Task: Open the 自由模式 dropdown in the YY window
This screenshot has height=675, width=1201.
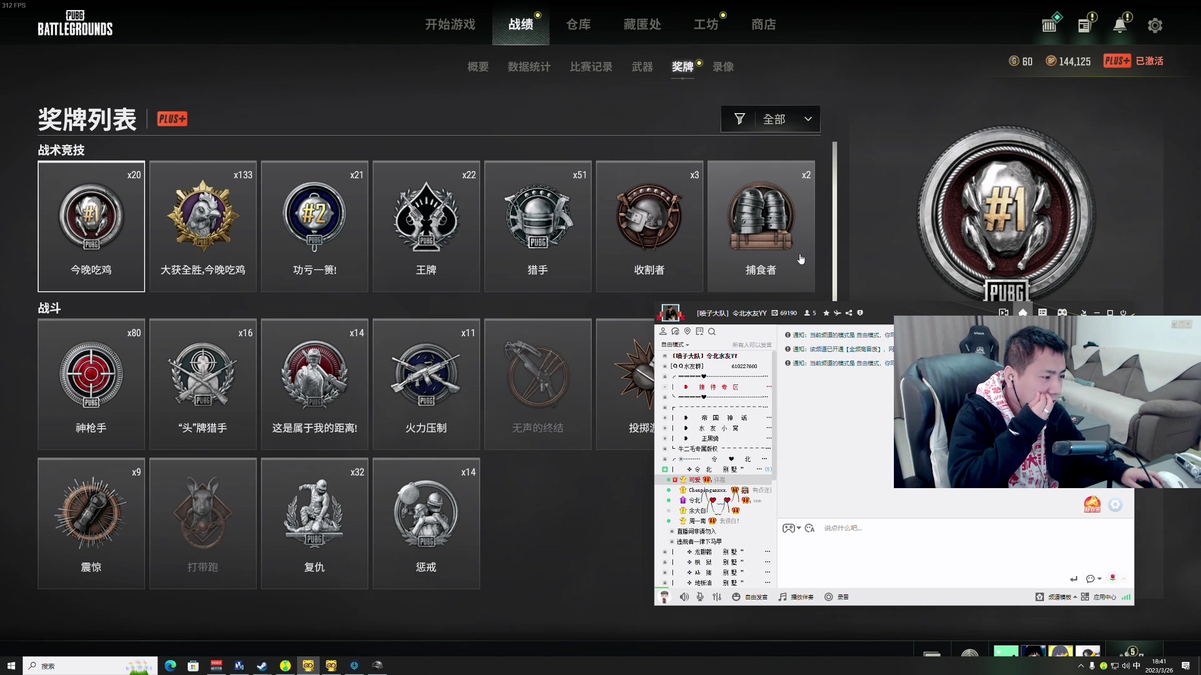Action: click(x=675, y=345)
